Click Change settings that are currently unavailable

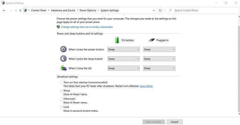[x=87, y=27]
